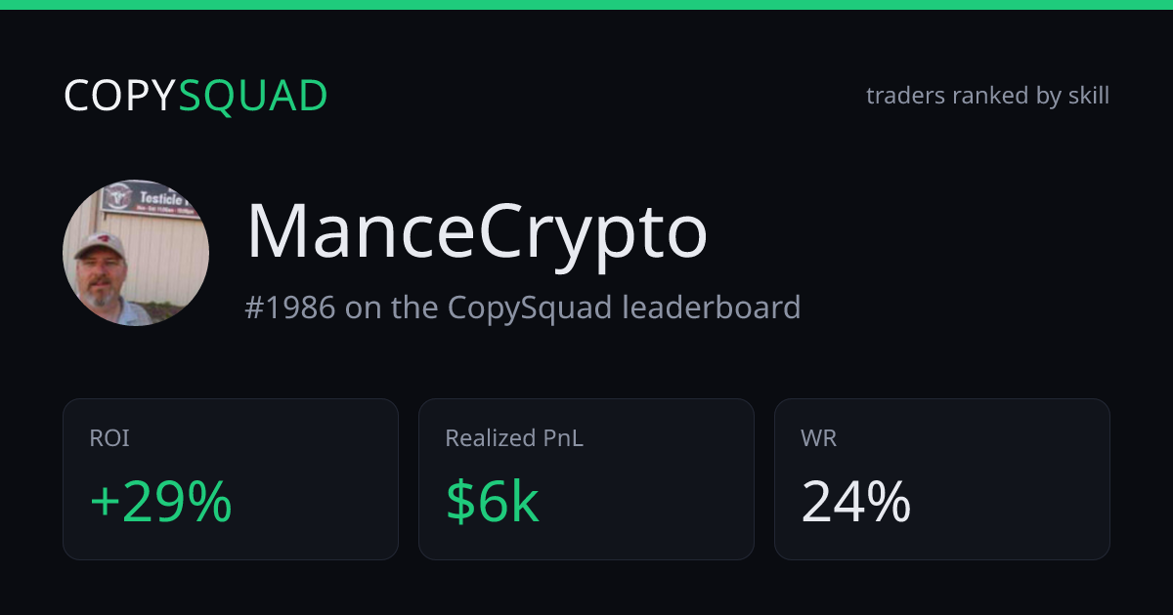The width and height of the screenshot is (1173, 615).
Task: Click the +29% ROI value
Action: [160, 503]
